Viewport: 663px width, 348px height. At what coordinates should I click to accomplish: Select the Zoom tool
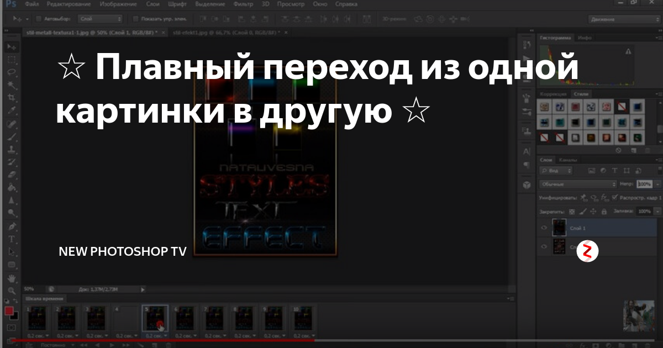click(12, 291)
